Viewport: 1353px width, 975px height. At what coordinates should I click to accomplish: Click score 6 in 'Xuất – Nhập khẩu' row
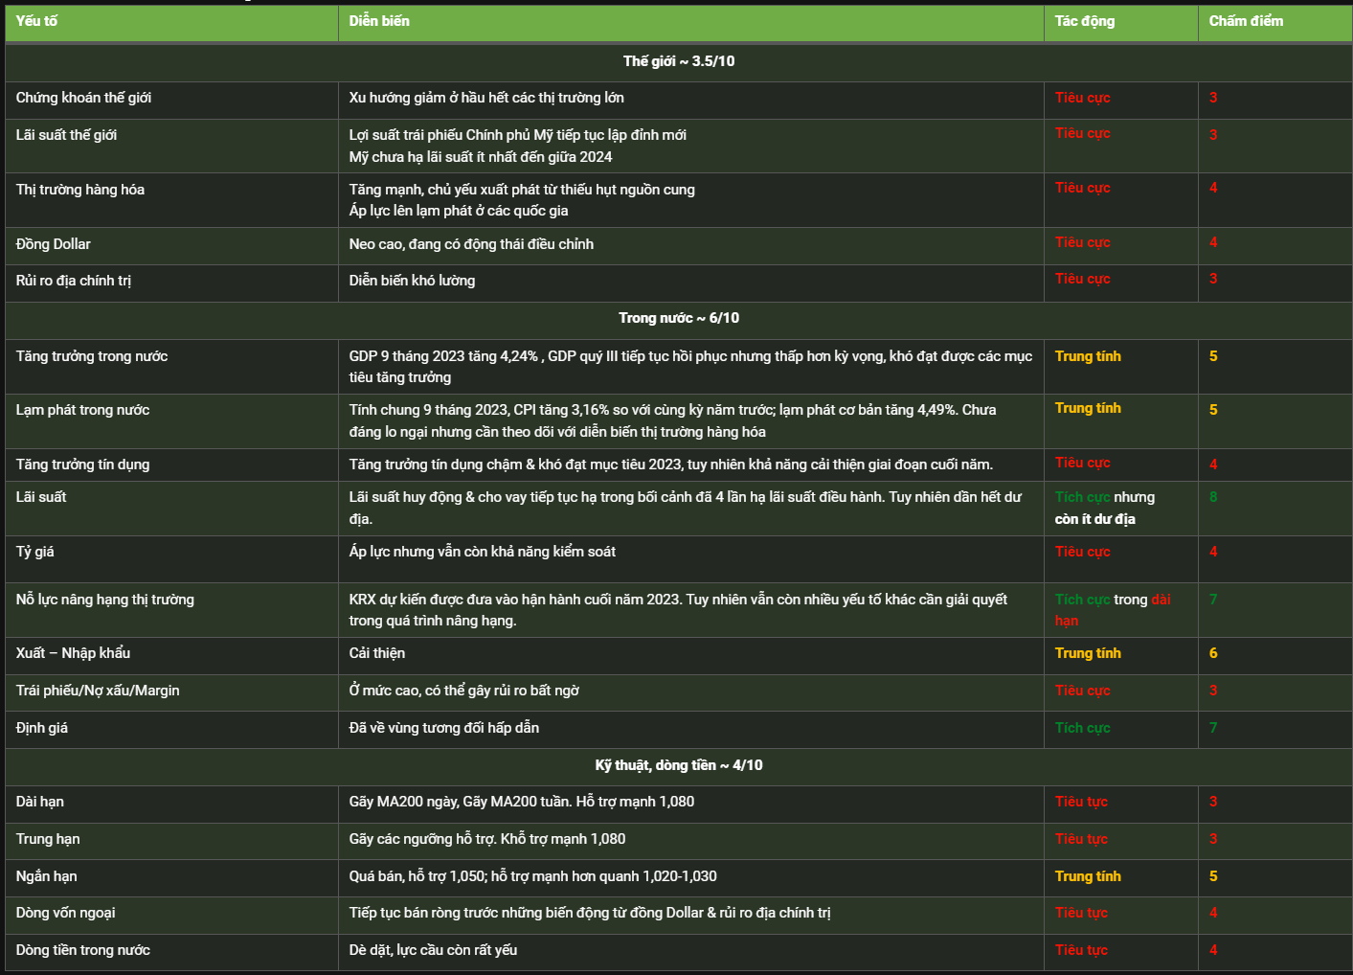1213,653
